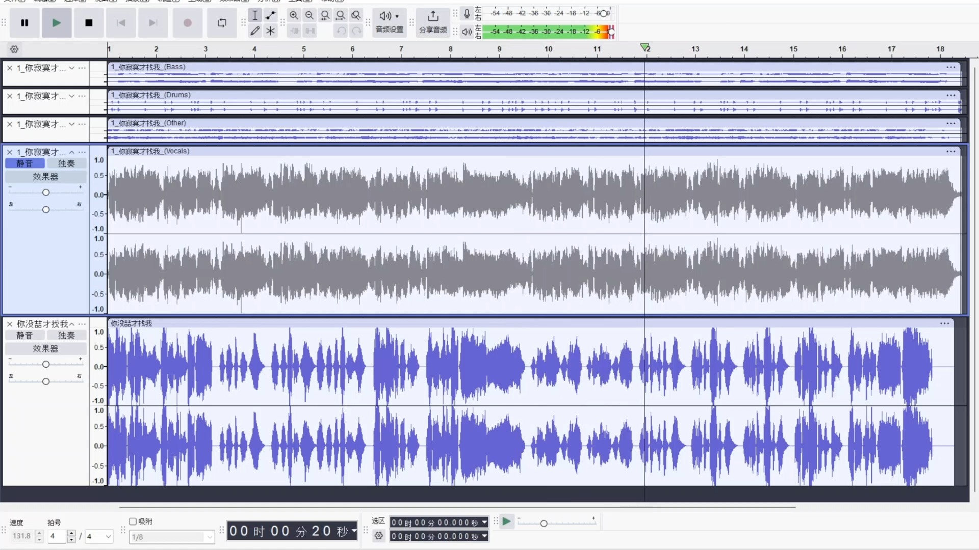Screen dimensions: 979x550
Task: Click the 131.8 tempo field
Action: [x=22, y=536]
